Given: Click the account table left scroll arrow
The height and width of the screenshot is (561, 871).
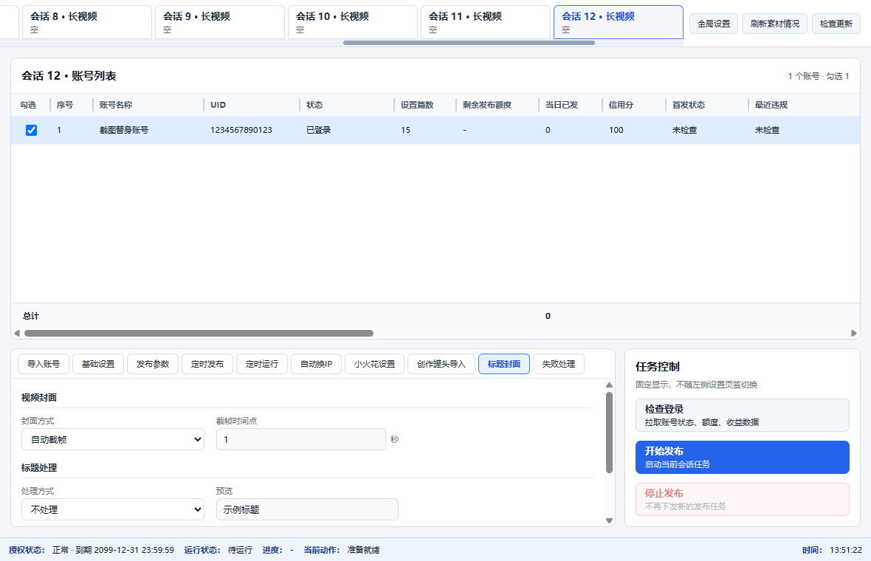Looking at the screenshot, I should click(x=17, y=333).
